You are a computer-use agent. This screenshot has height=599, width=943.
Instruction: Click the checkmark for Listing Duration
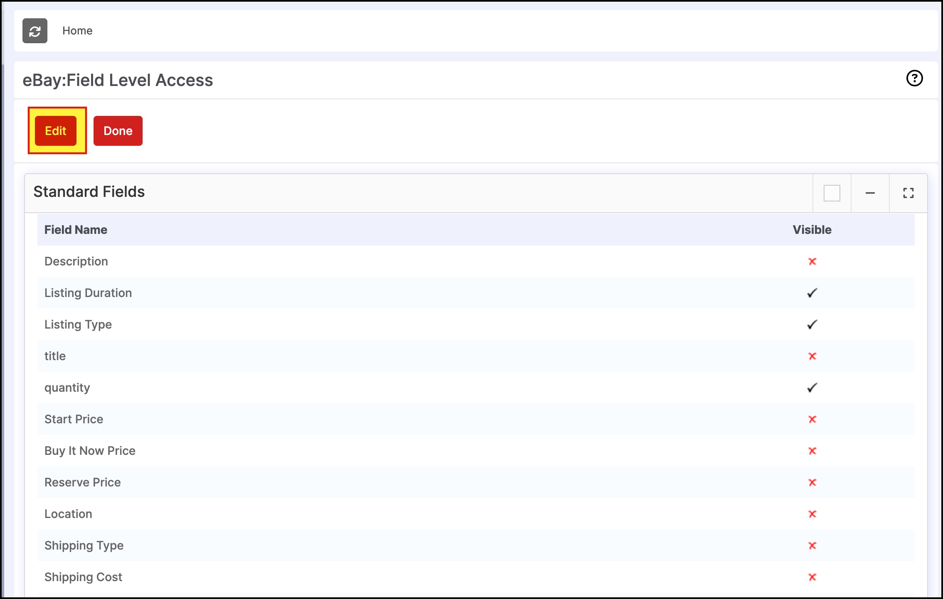(x=812, y=293)
